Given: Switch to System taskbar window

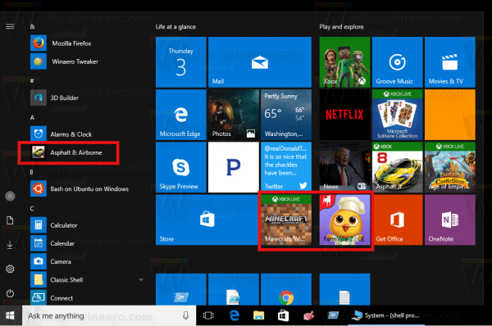Looking at the screenshot, I should [385, 315].
